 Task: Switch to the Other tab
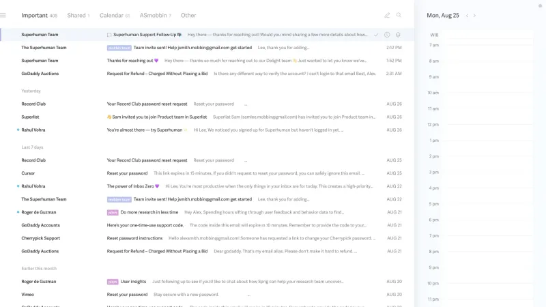pyautogui.click(x=188, y=15)
